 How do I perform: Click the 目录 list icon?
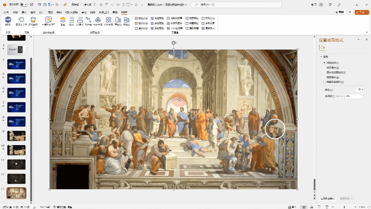71,20
